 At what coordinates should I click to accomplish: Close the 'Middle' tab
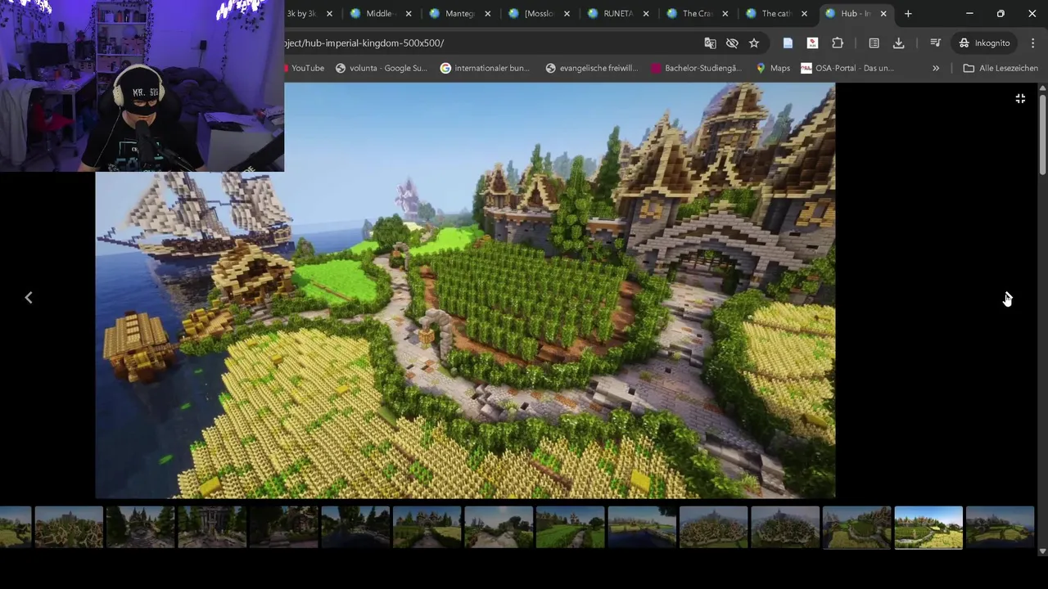[409, 13]
